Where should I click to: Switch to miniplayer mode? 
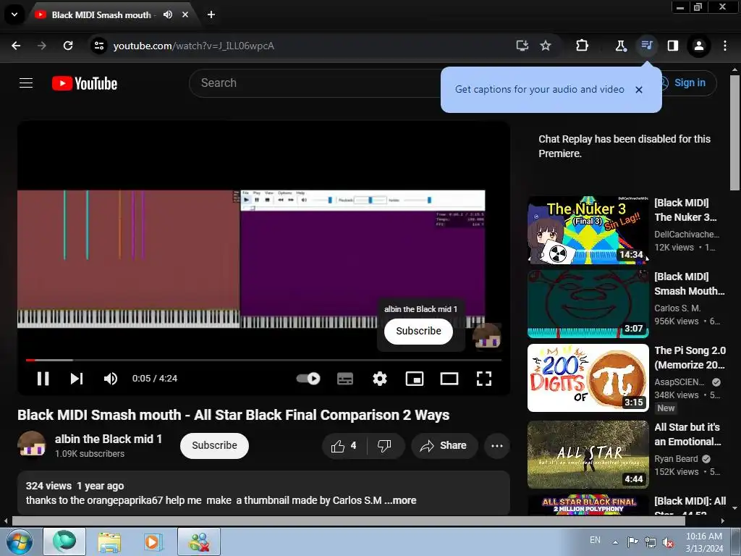(x=415, y=378)
